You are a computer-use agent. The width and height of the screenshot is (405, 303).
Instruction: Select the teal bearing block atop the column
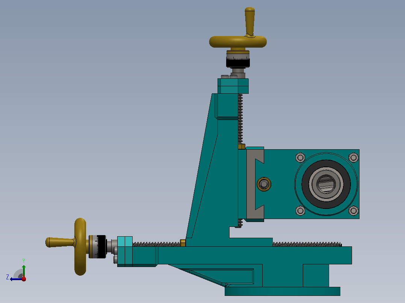[x=233, y=86]
